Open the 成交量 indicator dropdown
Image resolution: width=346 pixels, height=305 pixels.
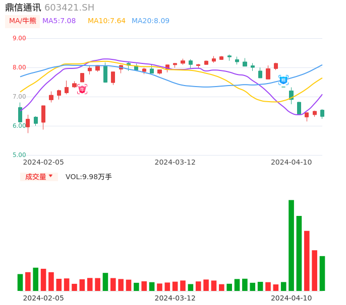pyautogui.click(x=39, y=177)
